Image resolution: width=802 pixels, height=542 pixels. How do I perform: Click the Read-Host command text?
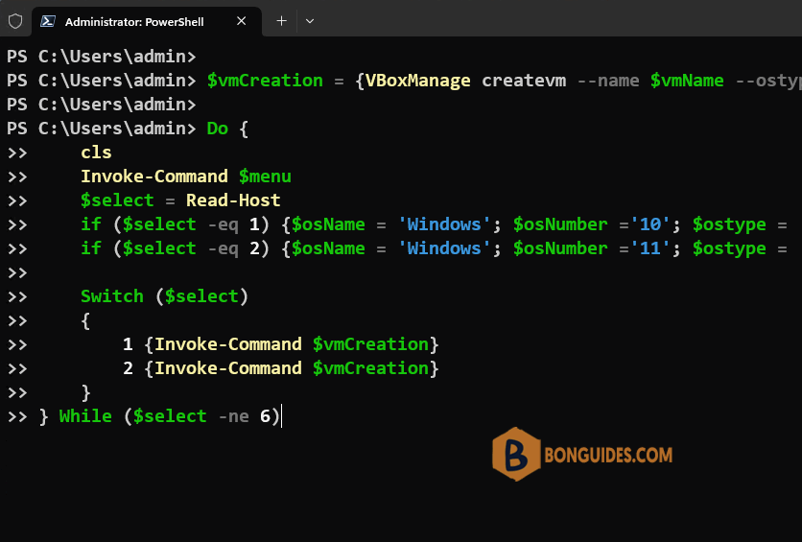coord(233,200)
